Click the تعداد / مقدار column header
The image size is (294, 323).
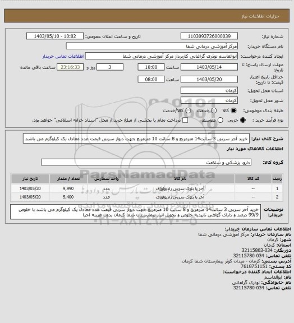point(68,179)
